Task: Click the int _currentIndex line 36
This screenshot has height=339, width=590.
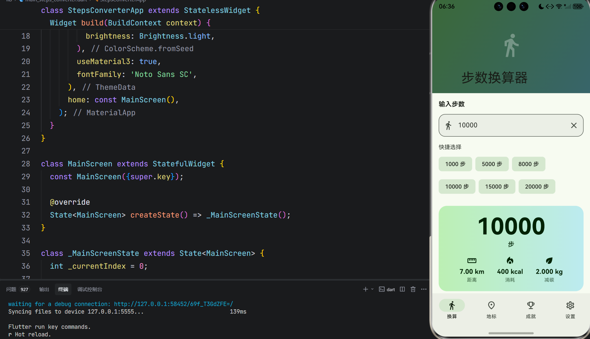Action: coord(99,266)
